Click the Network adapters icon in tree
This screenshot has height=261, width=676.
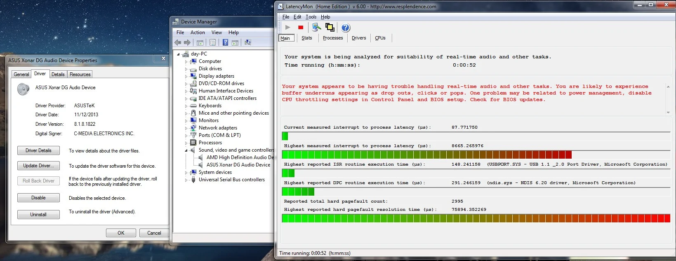click(x=193, y=128)
